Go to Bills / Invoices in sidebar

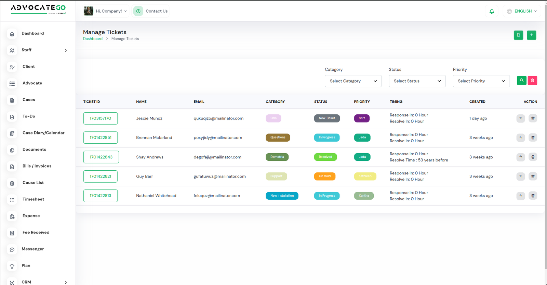37,166
